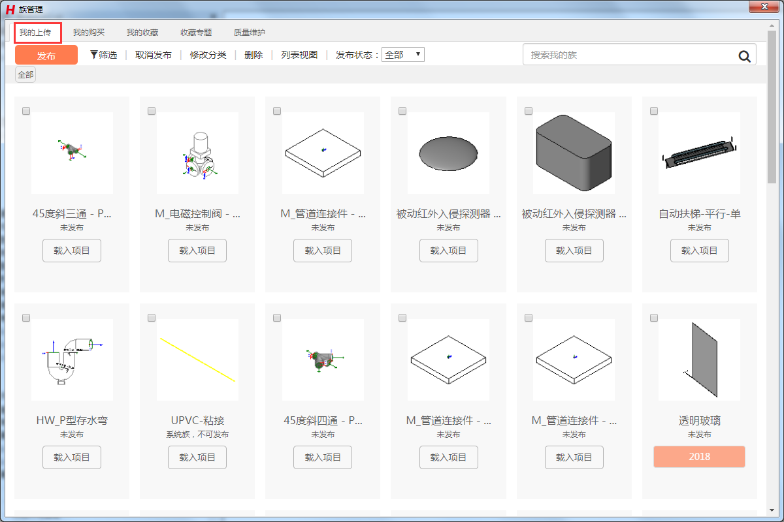Click the UPVC-粘接 yellow line thumbnail
Image resolution: width=784 pixels, height=522 pixels.
(x=197, y=360)
